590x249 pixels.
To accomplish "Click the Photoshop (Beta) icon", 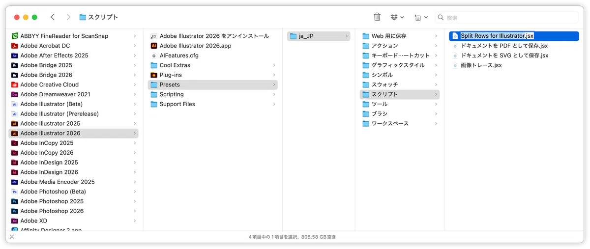I will tap(15, 192).
